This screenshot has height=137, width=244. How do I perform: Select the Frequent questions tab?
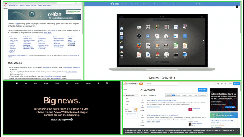pyautogui.click(x=185, y=95)
